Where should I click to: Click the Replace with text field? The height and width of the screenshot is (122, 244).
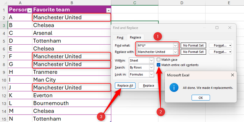coord(155,52)
